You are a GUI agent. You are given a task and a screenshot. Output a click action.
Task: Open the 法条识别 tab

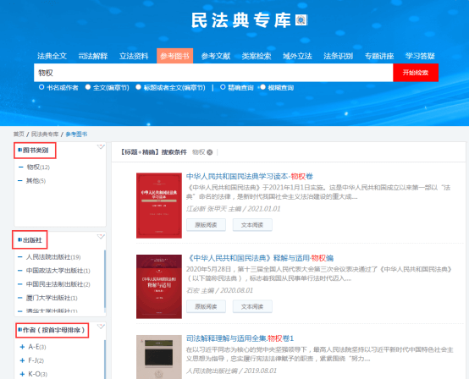pos(339,56)
